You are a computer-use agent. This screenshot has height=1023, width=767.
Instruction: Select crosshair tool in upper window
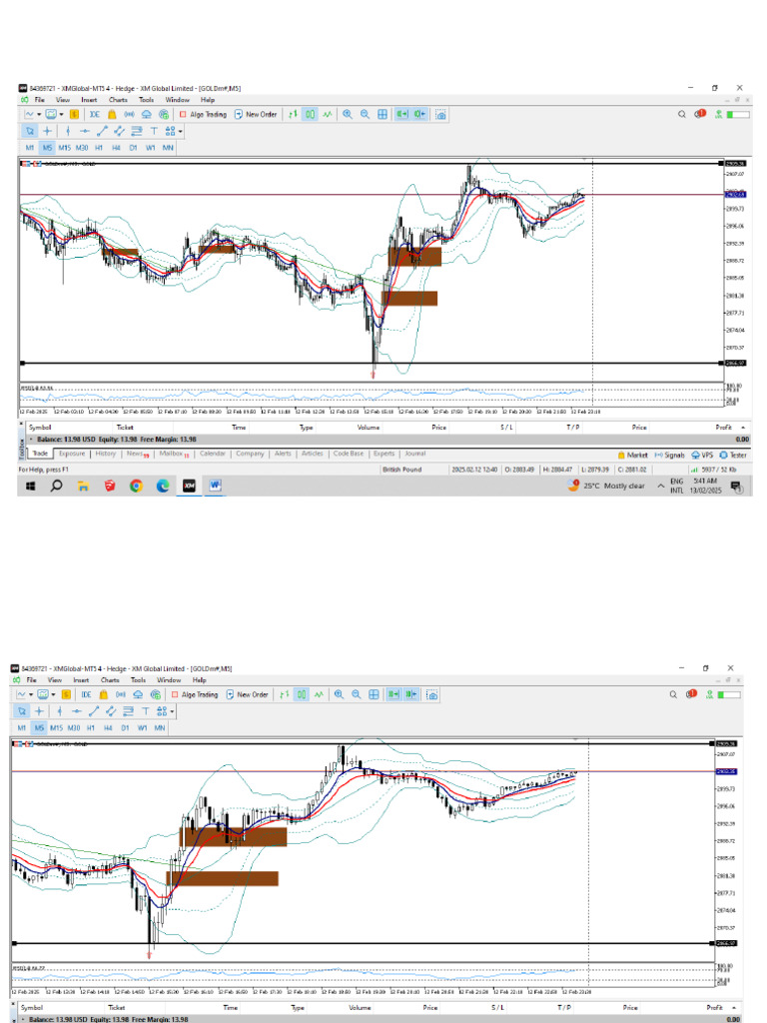(47, 131)
